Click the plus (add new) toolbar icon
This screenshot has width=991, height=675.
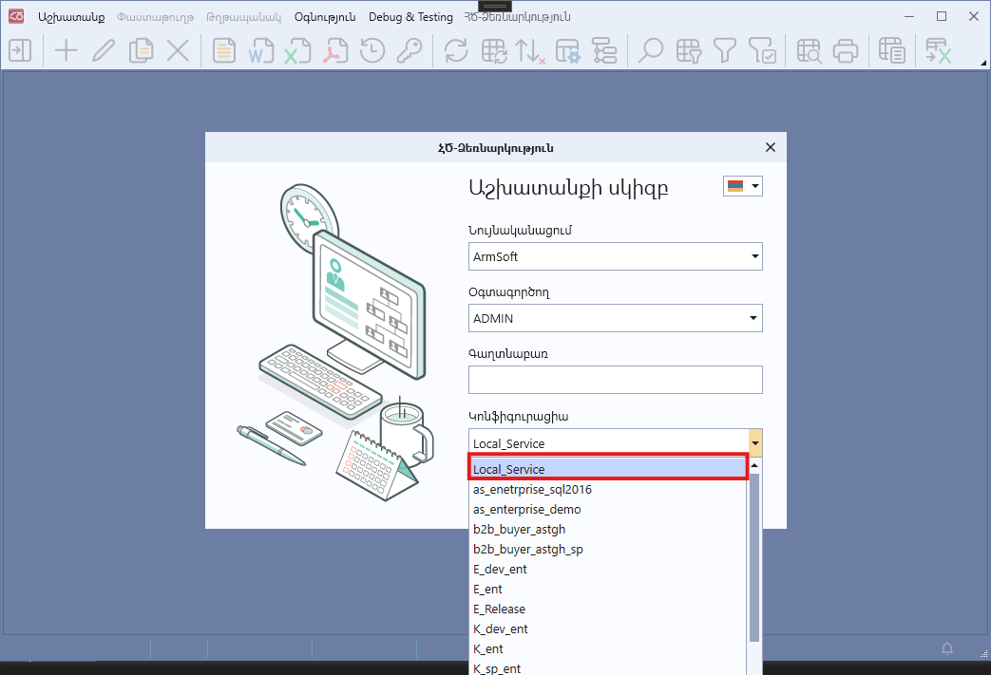click(x=66, y=50)
